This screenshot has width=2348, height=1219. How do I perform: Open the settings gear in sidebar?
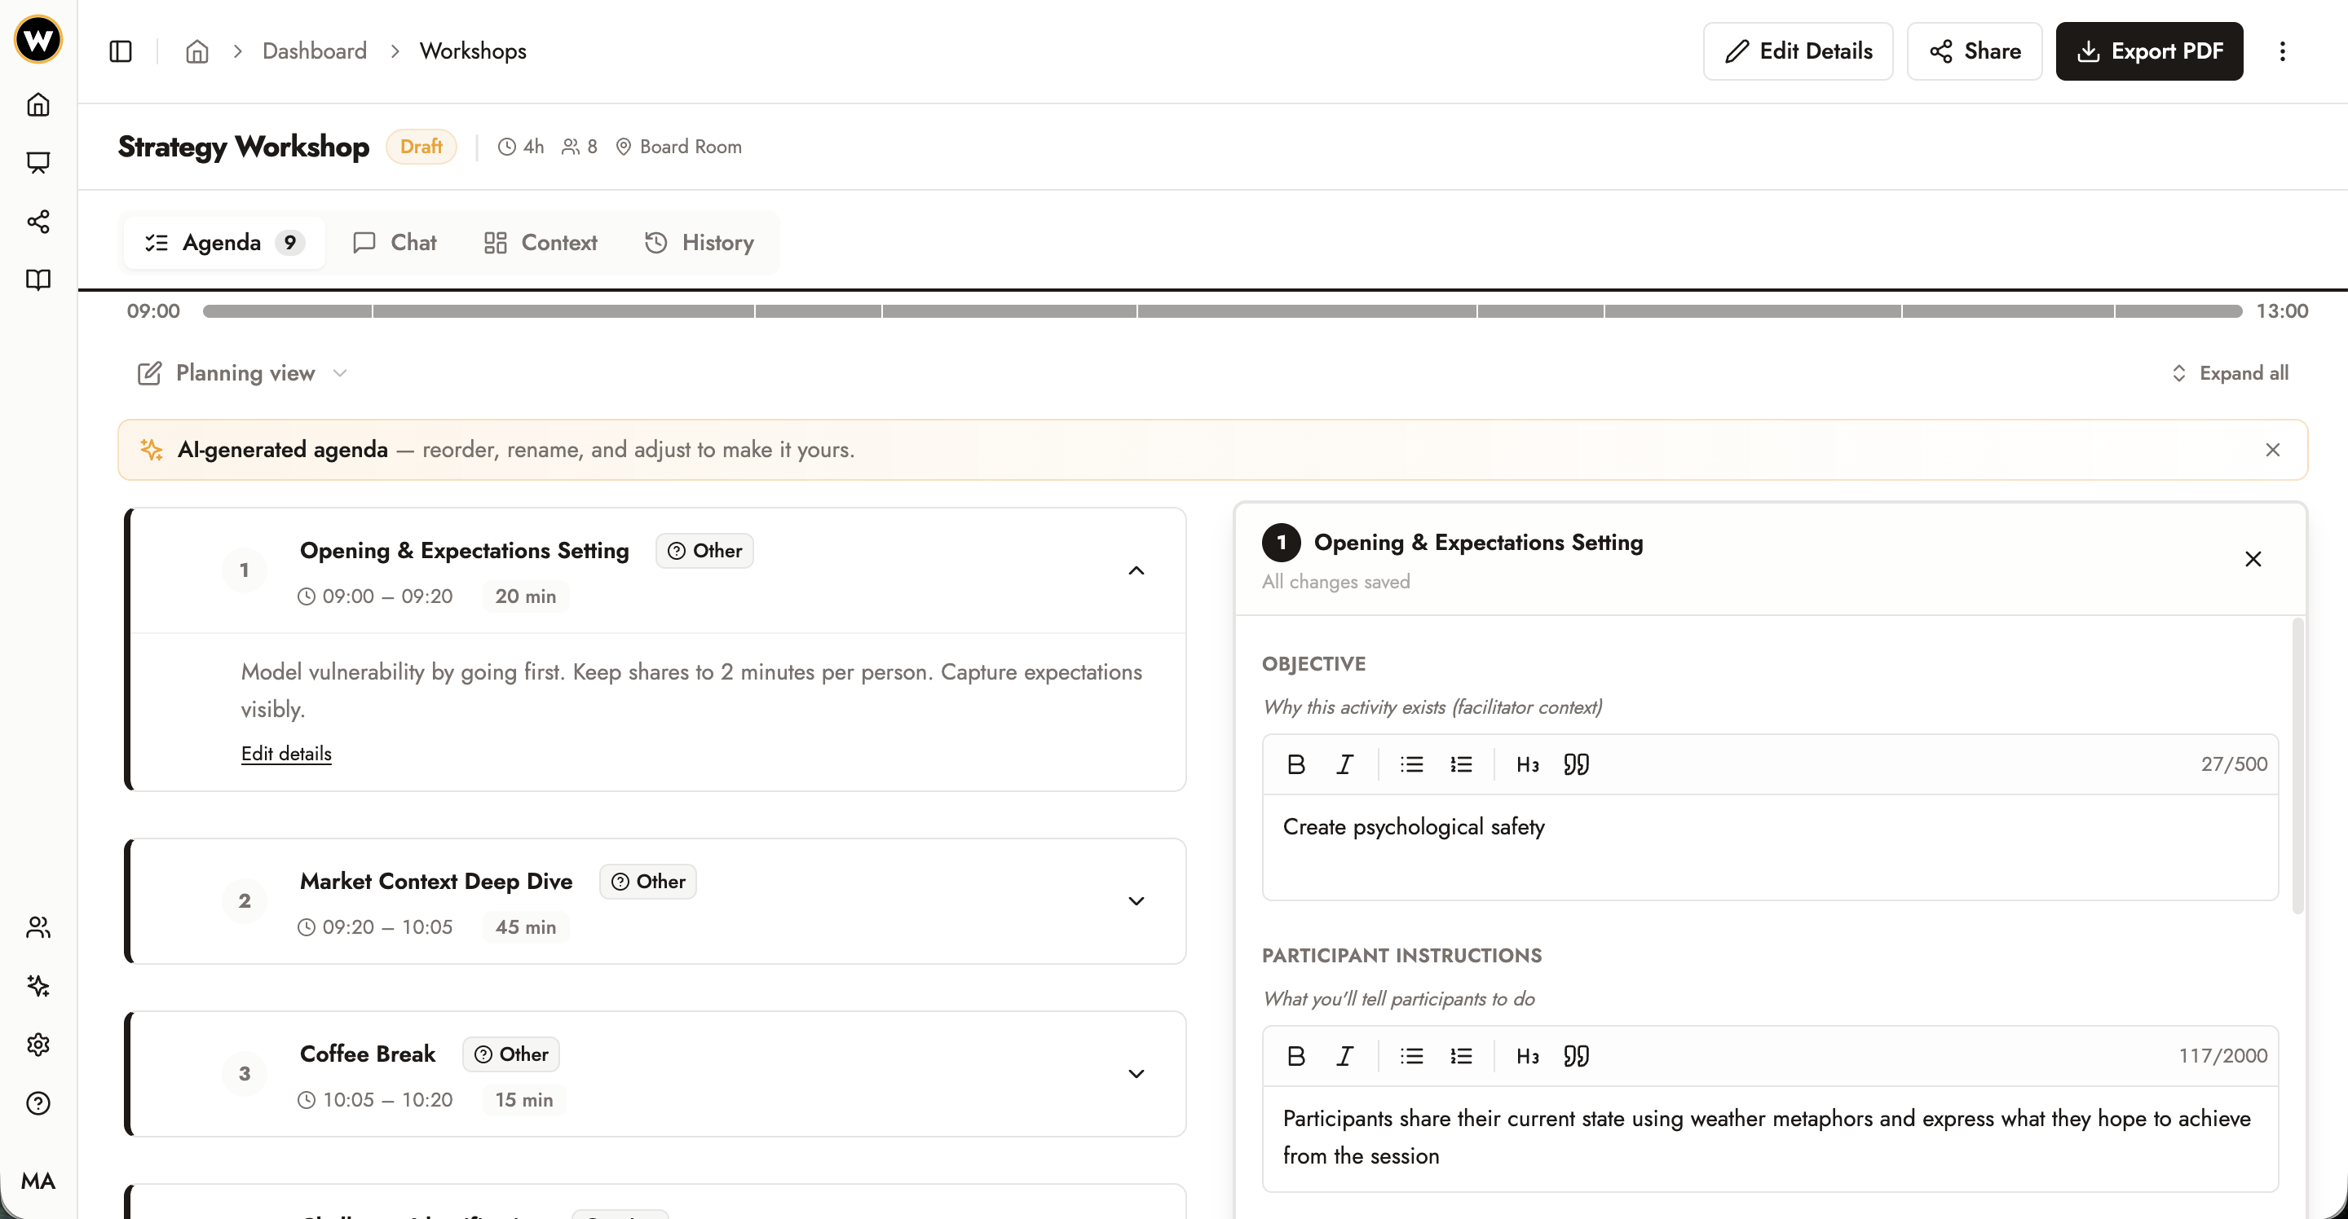point(38,1044)
